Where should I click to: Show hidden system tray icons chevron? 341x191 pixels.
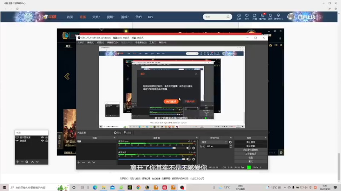(x=284, y=187)
